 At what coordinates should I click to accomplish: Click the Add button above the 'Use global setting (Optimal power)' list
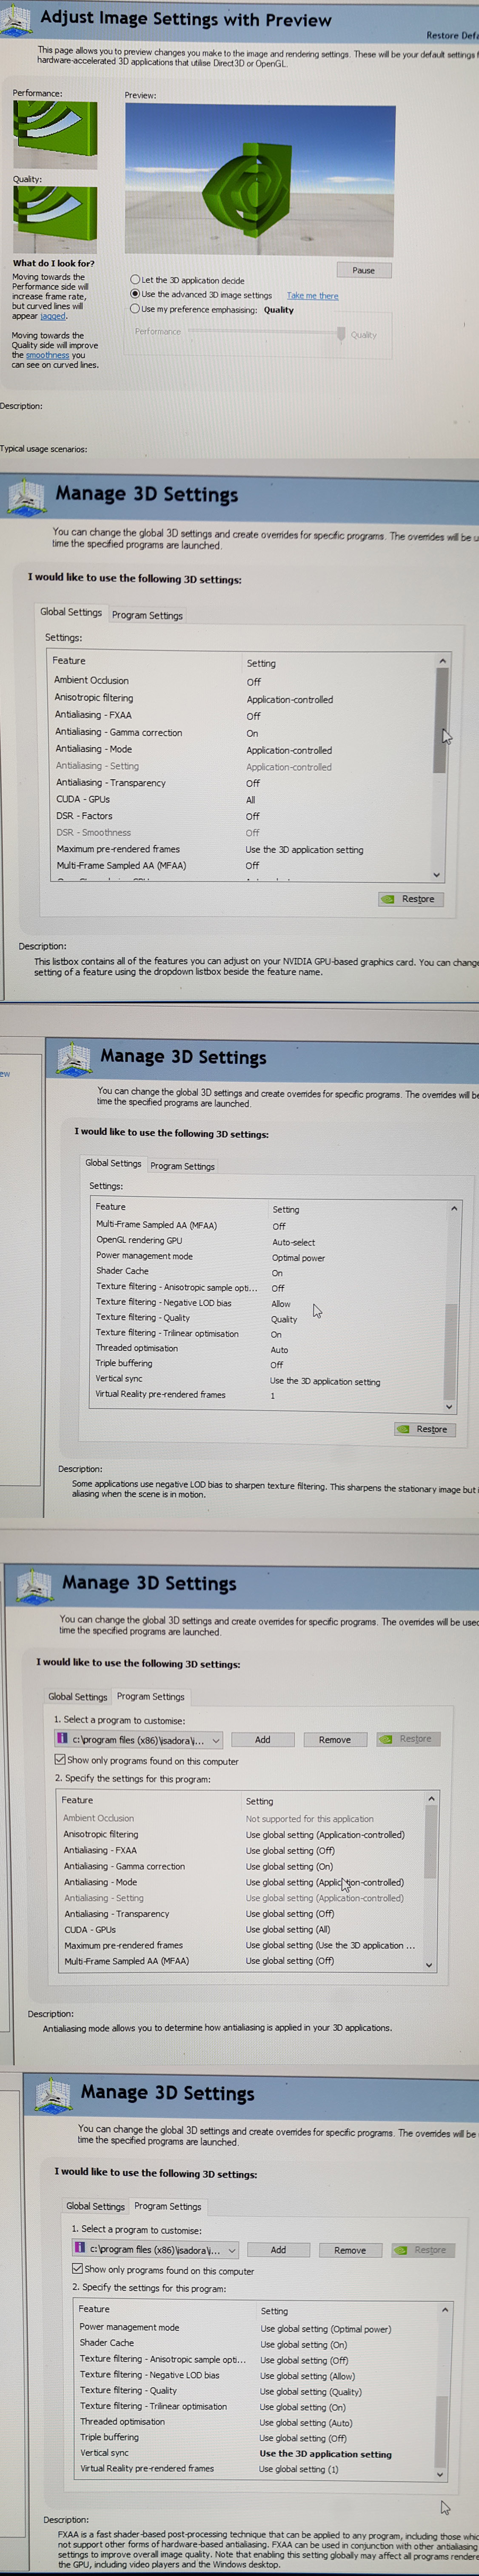[x=278, y=2250]
